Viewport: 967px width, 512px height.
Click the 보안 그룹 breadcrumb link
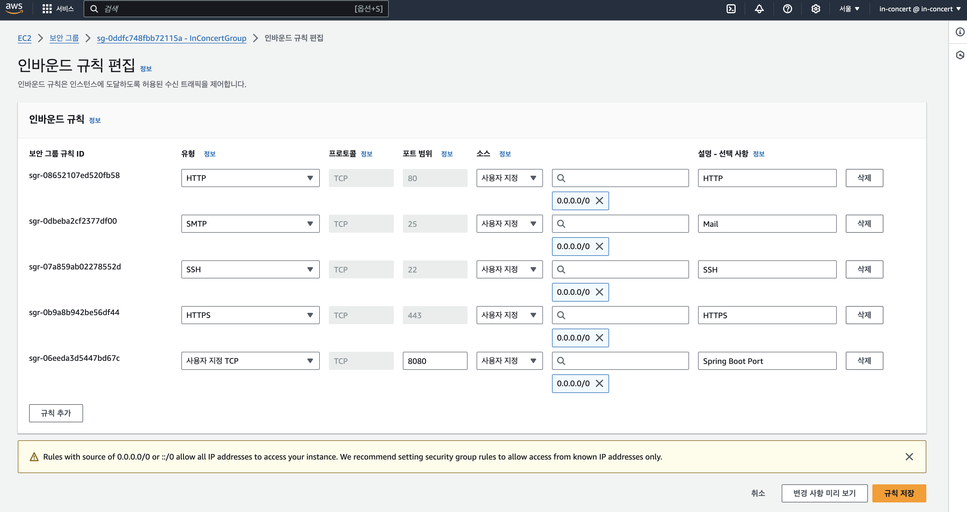point(64,38)
